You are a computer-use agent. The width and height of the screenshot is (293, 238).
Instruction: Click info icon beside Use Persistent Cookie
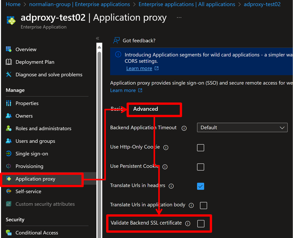pos(165,167)
